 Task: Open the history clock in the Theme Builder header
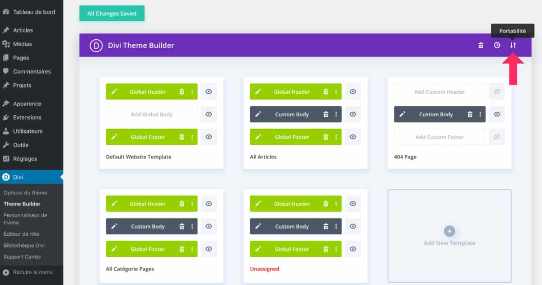[497, 45]
